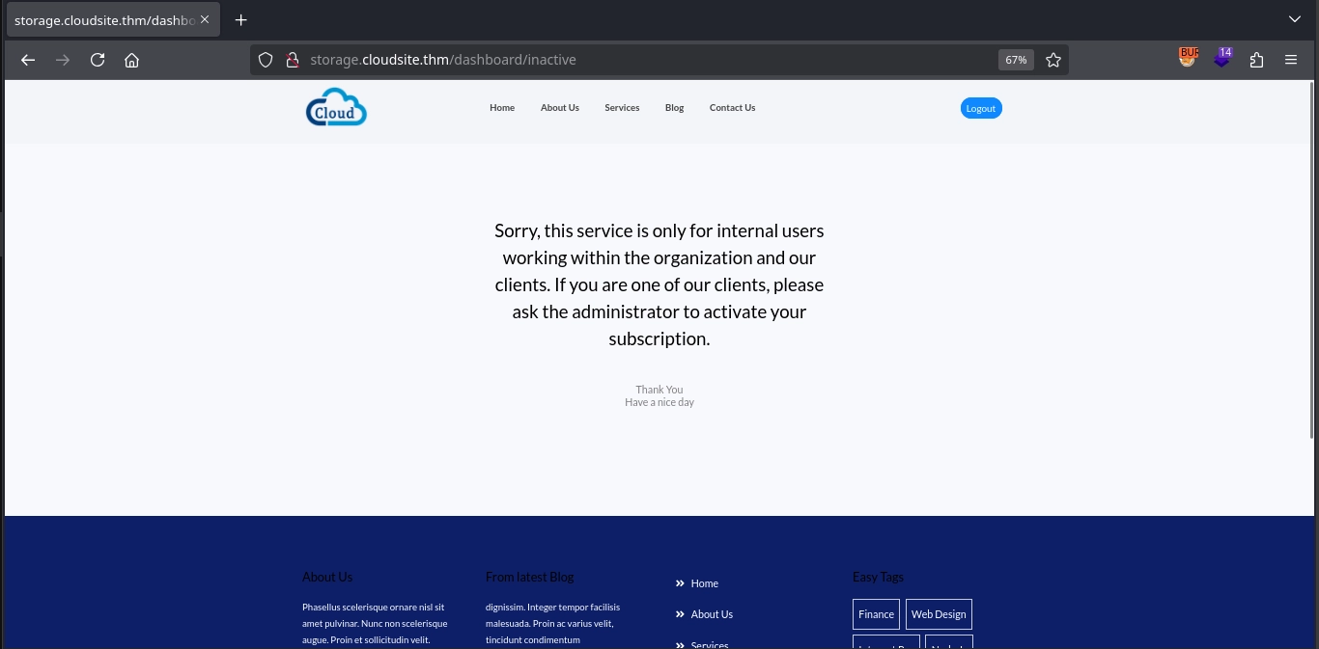Expand the list all tabs chevron

(x=1295, y=19)
